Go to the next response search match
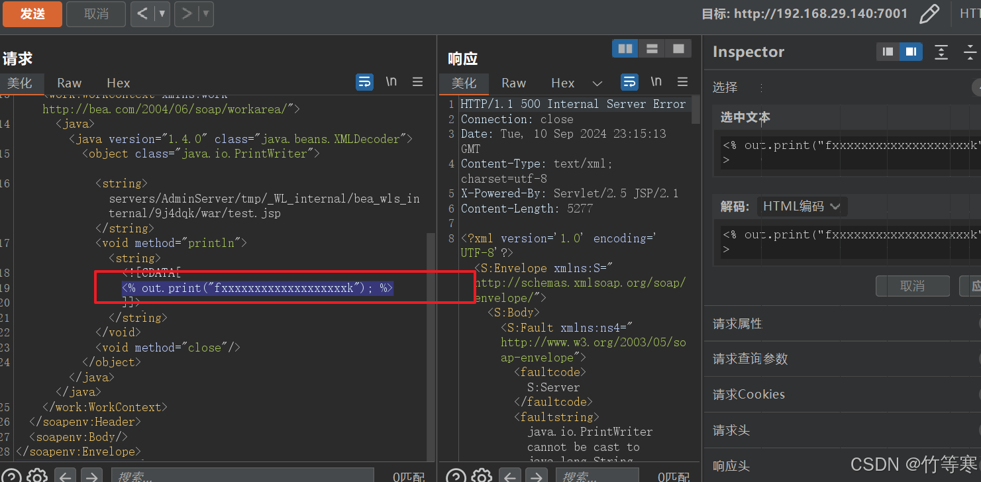Screen dimensions: 981x482 coord(536,475)
